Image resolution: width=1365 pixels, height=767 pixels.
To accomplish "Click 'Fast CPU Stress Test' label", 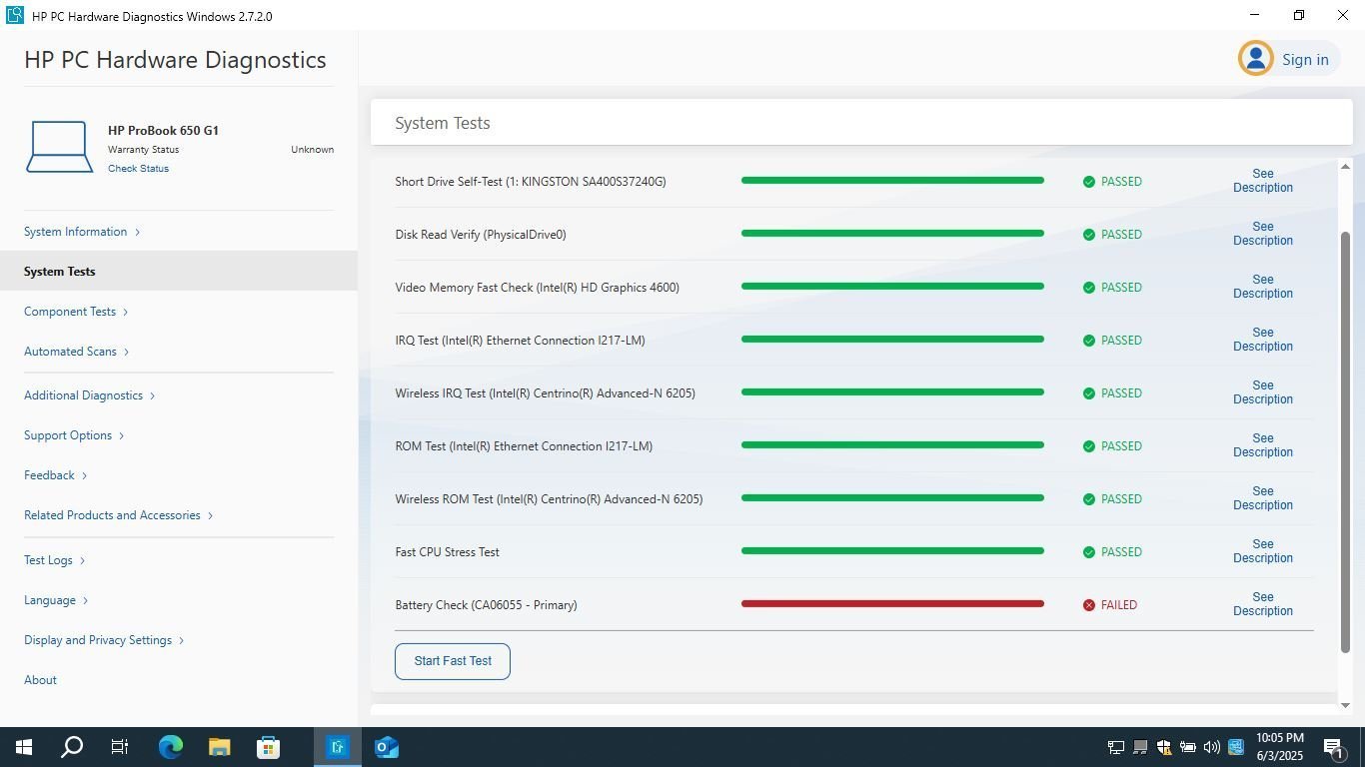I will point(447,552).
